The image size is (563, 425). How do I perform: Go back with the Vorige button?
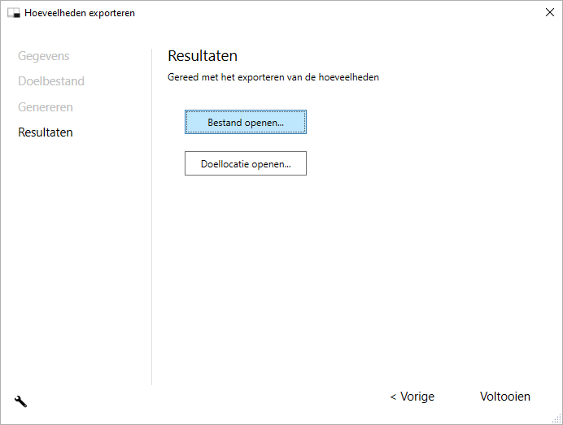click(x=412, y=397)
